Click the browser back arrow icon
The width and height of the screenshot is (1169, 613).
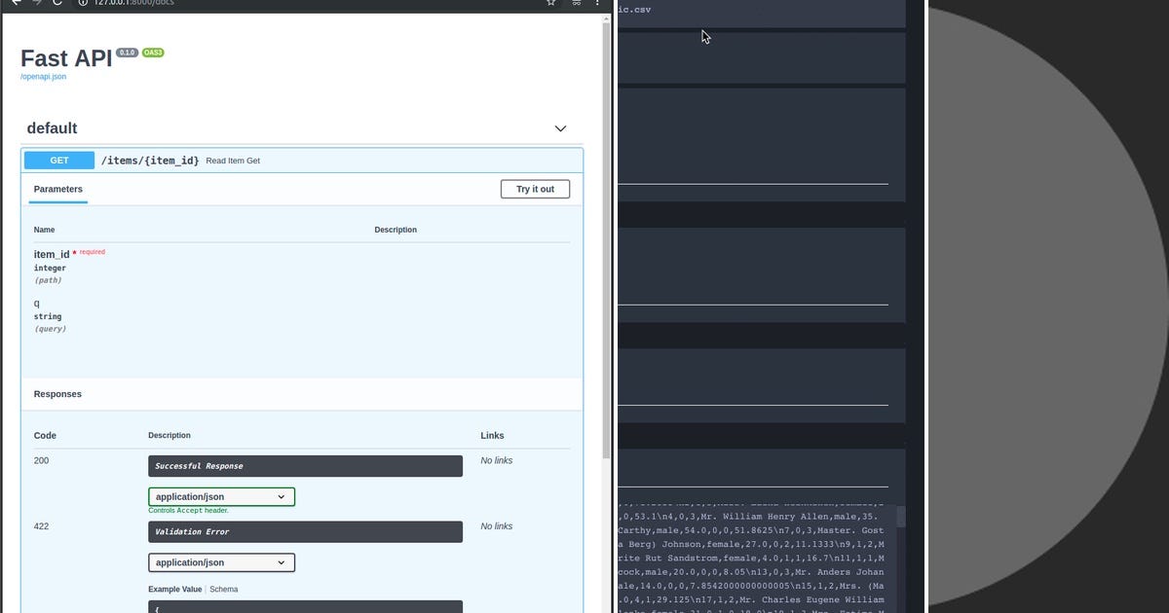click(14, 3)
